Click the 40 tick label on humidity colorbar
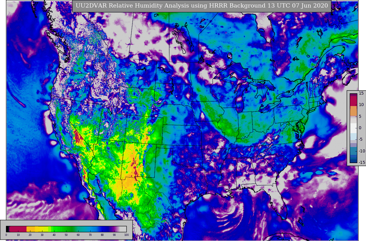366x241 pixels. (x=54, y=235)
